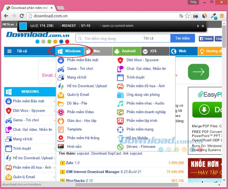228x189 pixels.
Task: Click into the Tìm kiếm ứng dụng search field
Action: (108, 39)
